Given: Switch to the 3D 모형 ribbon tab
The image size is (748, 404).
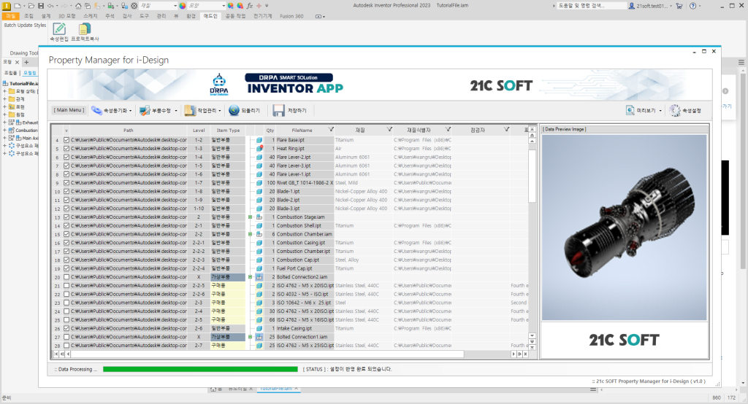Looking at the screenshot, I should point(66,16).
